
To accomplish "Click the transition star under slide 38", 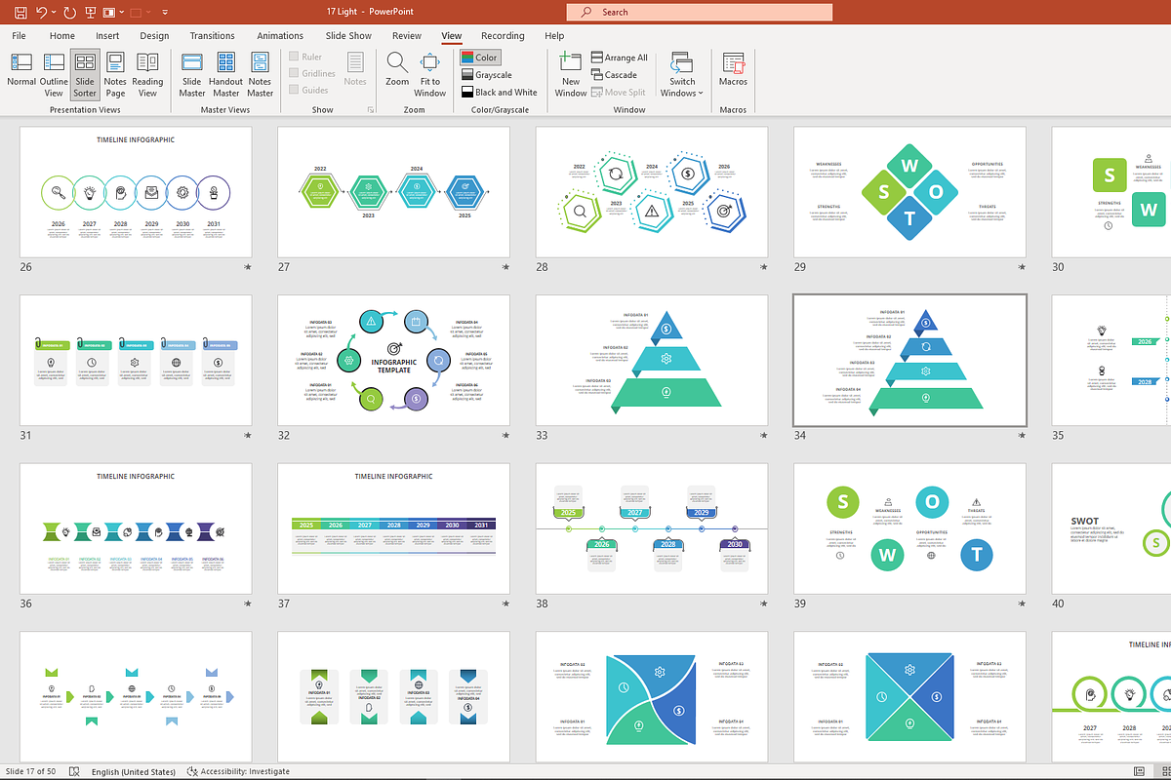I will click(x=763, y=604).
